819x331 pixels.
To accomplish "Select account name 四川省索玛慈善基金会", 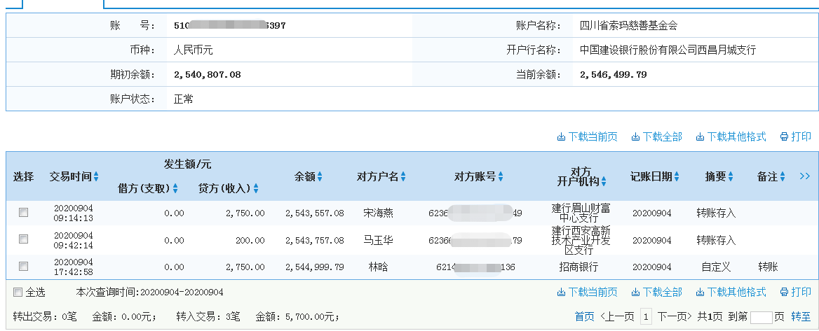I will click(x=628, y=25).
